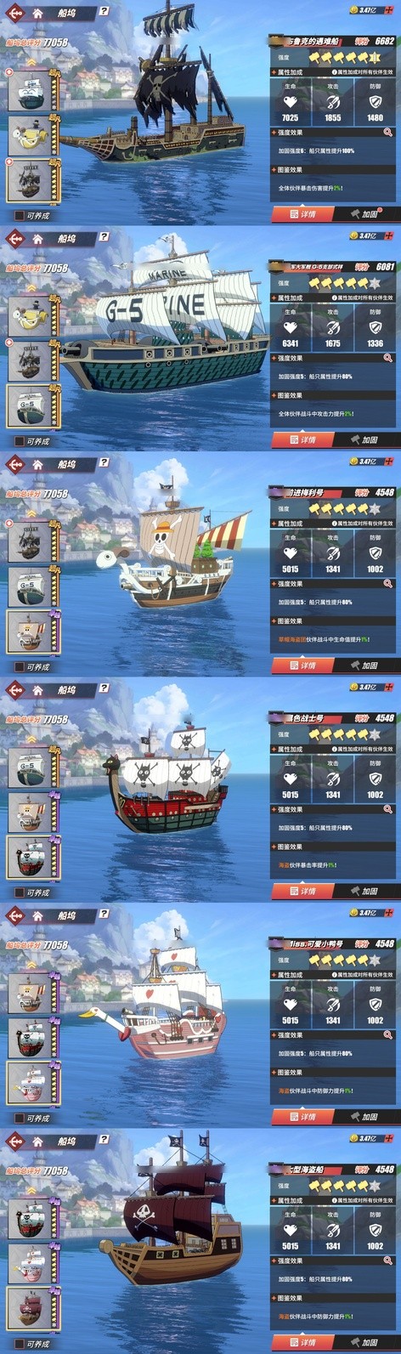Viewport: 401px width, 1354px height.
Task: Tap the red plus beside 3.47亿 on the 色战士号 screen
Action: pos(388,687)
